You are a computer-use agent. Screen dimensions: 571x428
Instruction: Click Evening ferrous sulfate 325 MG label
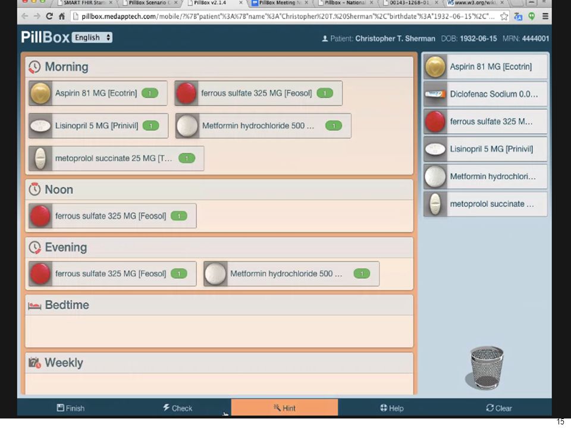point(111,273)
